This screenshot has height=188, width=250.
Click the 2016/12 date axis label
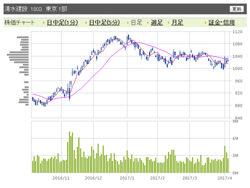pos(93,178)
